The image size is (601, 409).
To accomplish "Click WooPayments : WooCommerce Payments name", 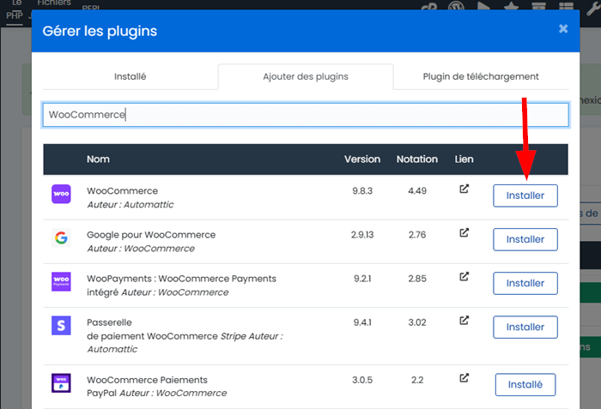I will (181, 286).
